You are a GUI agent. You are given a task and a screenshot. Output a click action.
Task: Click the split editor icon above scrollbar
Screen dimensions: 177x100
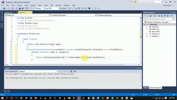141,18
